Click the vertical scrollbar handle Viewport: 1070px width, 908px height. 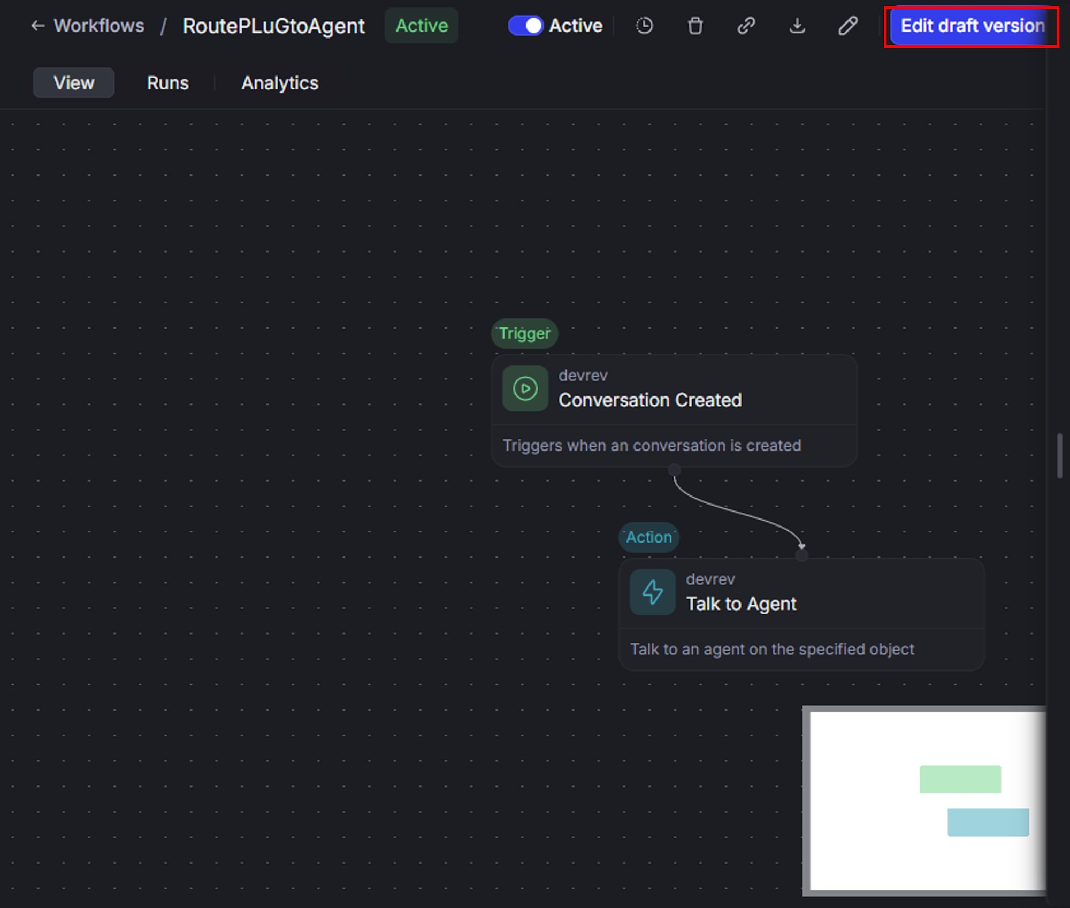coord(1059,456)
